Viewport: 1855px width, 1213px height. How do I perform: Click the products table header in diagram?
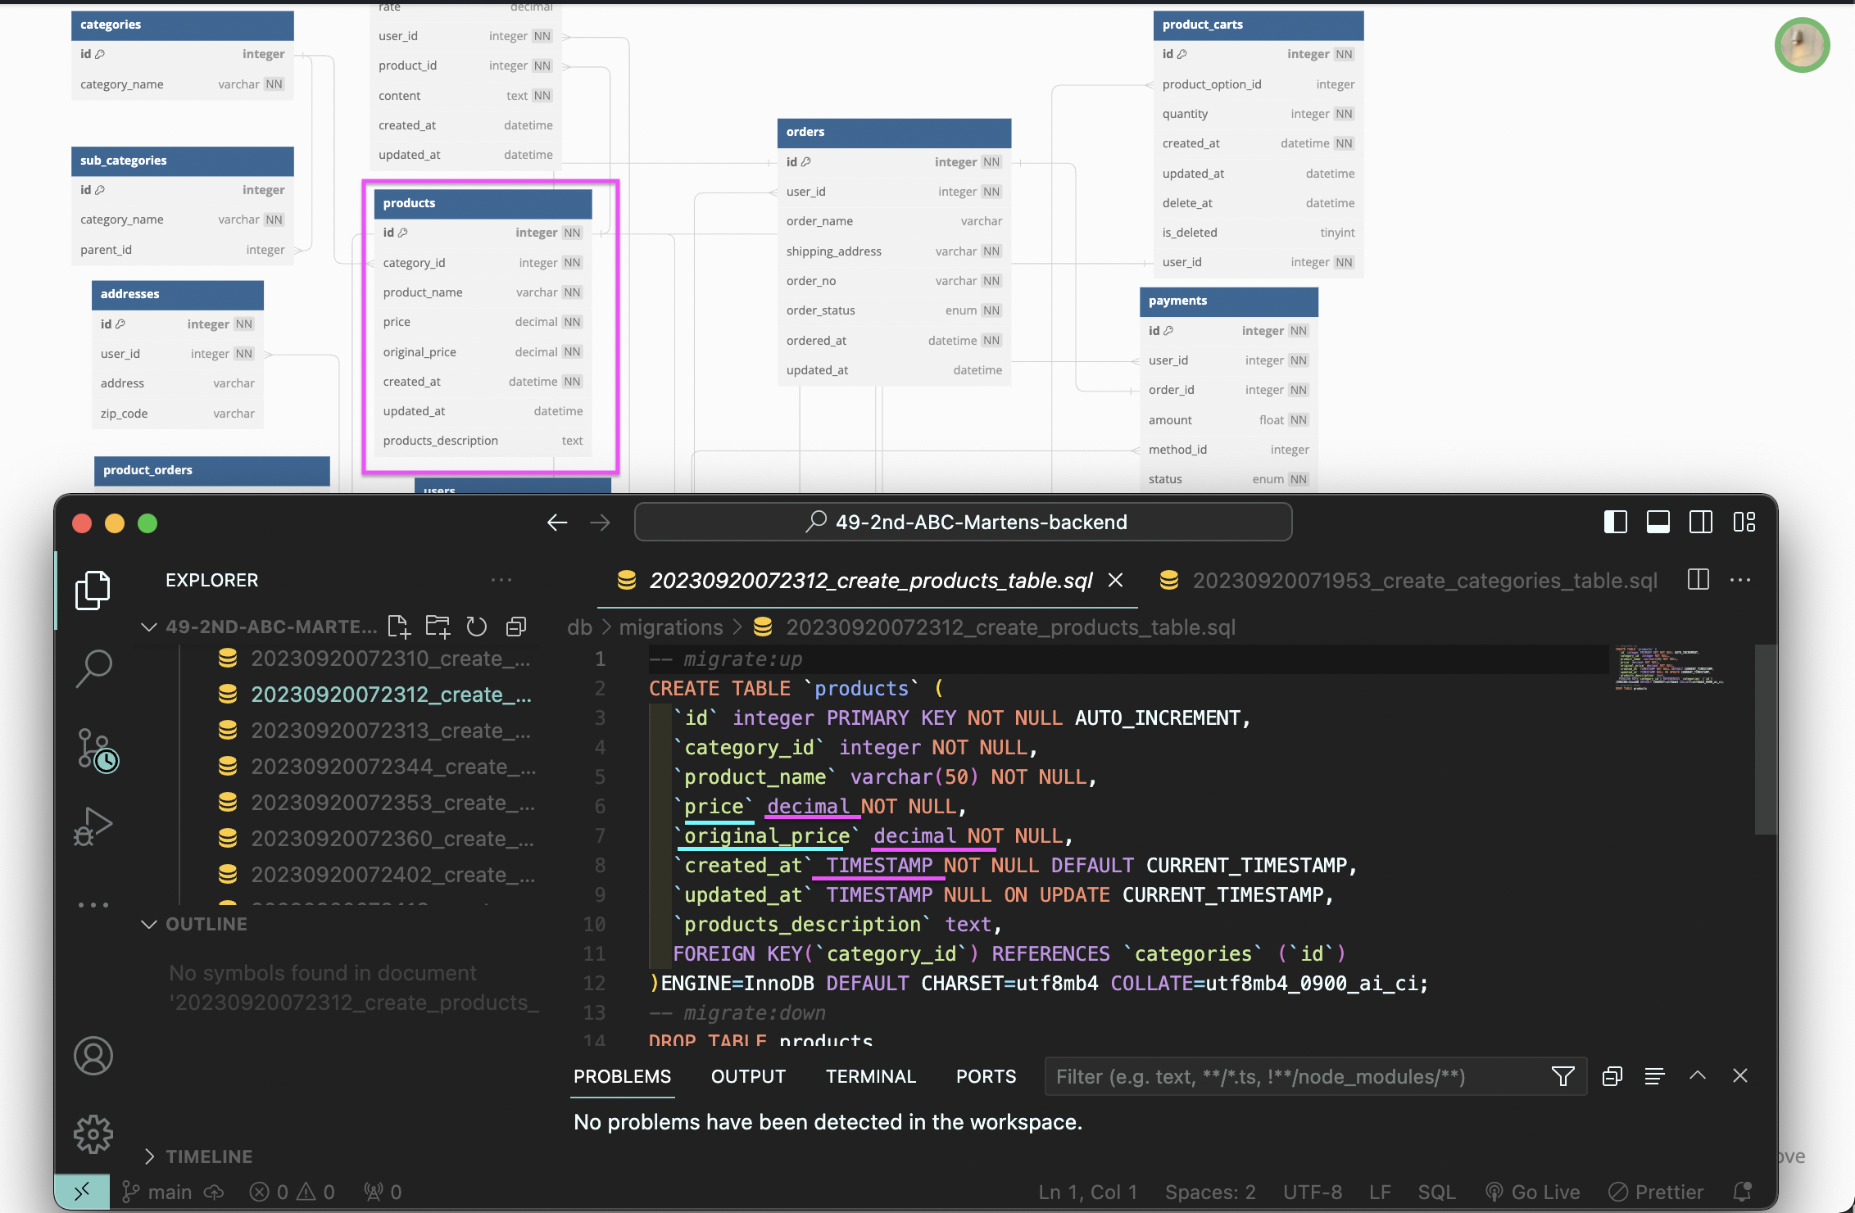click(483, 203)
